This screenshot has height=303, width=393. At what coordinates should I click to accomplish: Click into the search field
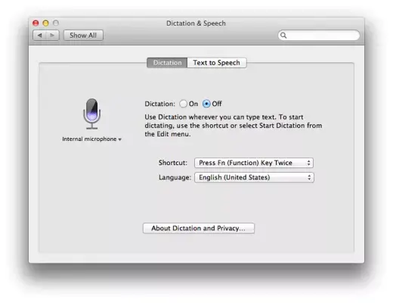pyautogui.click(x=319, y=36)
